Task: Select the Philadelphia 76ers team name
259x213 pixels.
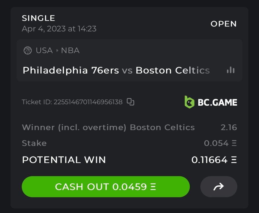Action: (x=71, y=70)
